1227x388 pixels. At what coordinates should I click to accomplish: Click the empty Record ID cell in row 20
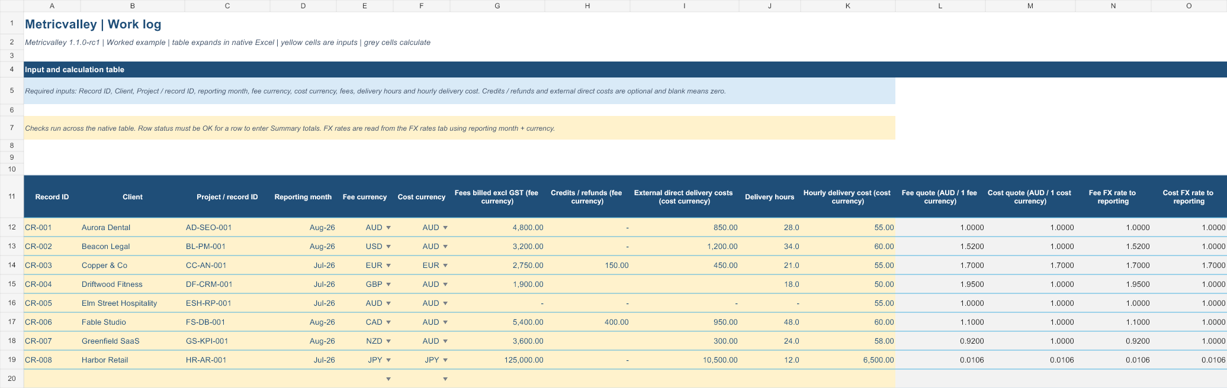tap(52, 379)
